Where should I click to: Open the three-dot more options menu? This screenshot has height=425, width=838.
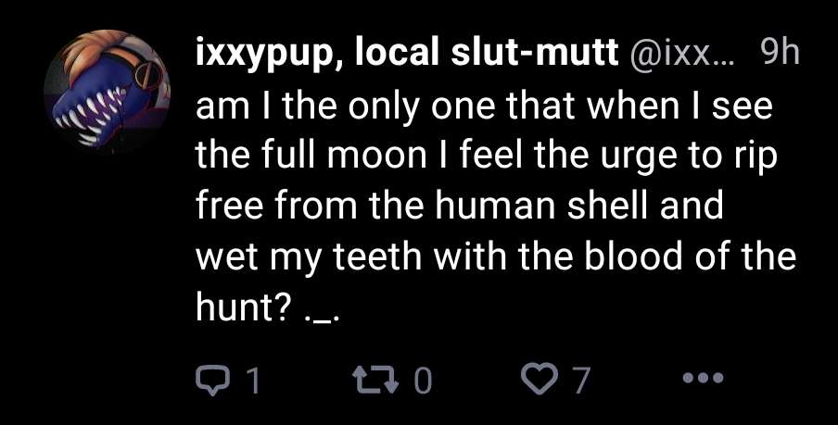[x=702, y=378]
